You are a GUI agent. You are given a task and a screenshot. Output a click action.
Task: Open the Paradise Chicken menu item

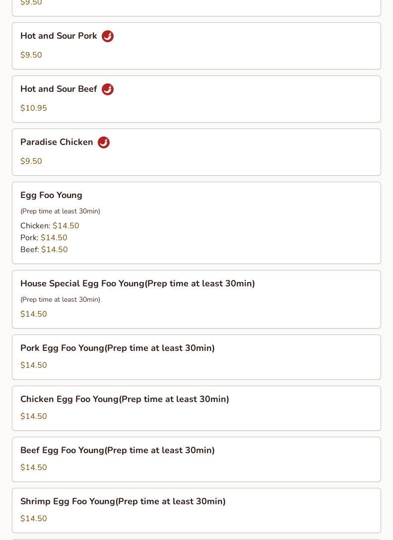pyautogui.click(x=57, y=142)
